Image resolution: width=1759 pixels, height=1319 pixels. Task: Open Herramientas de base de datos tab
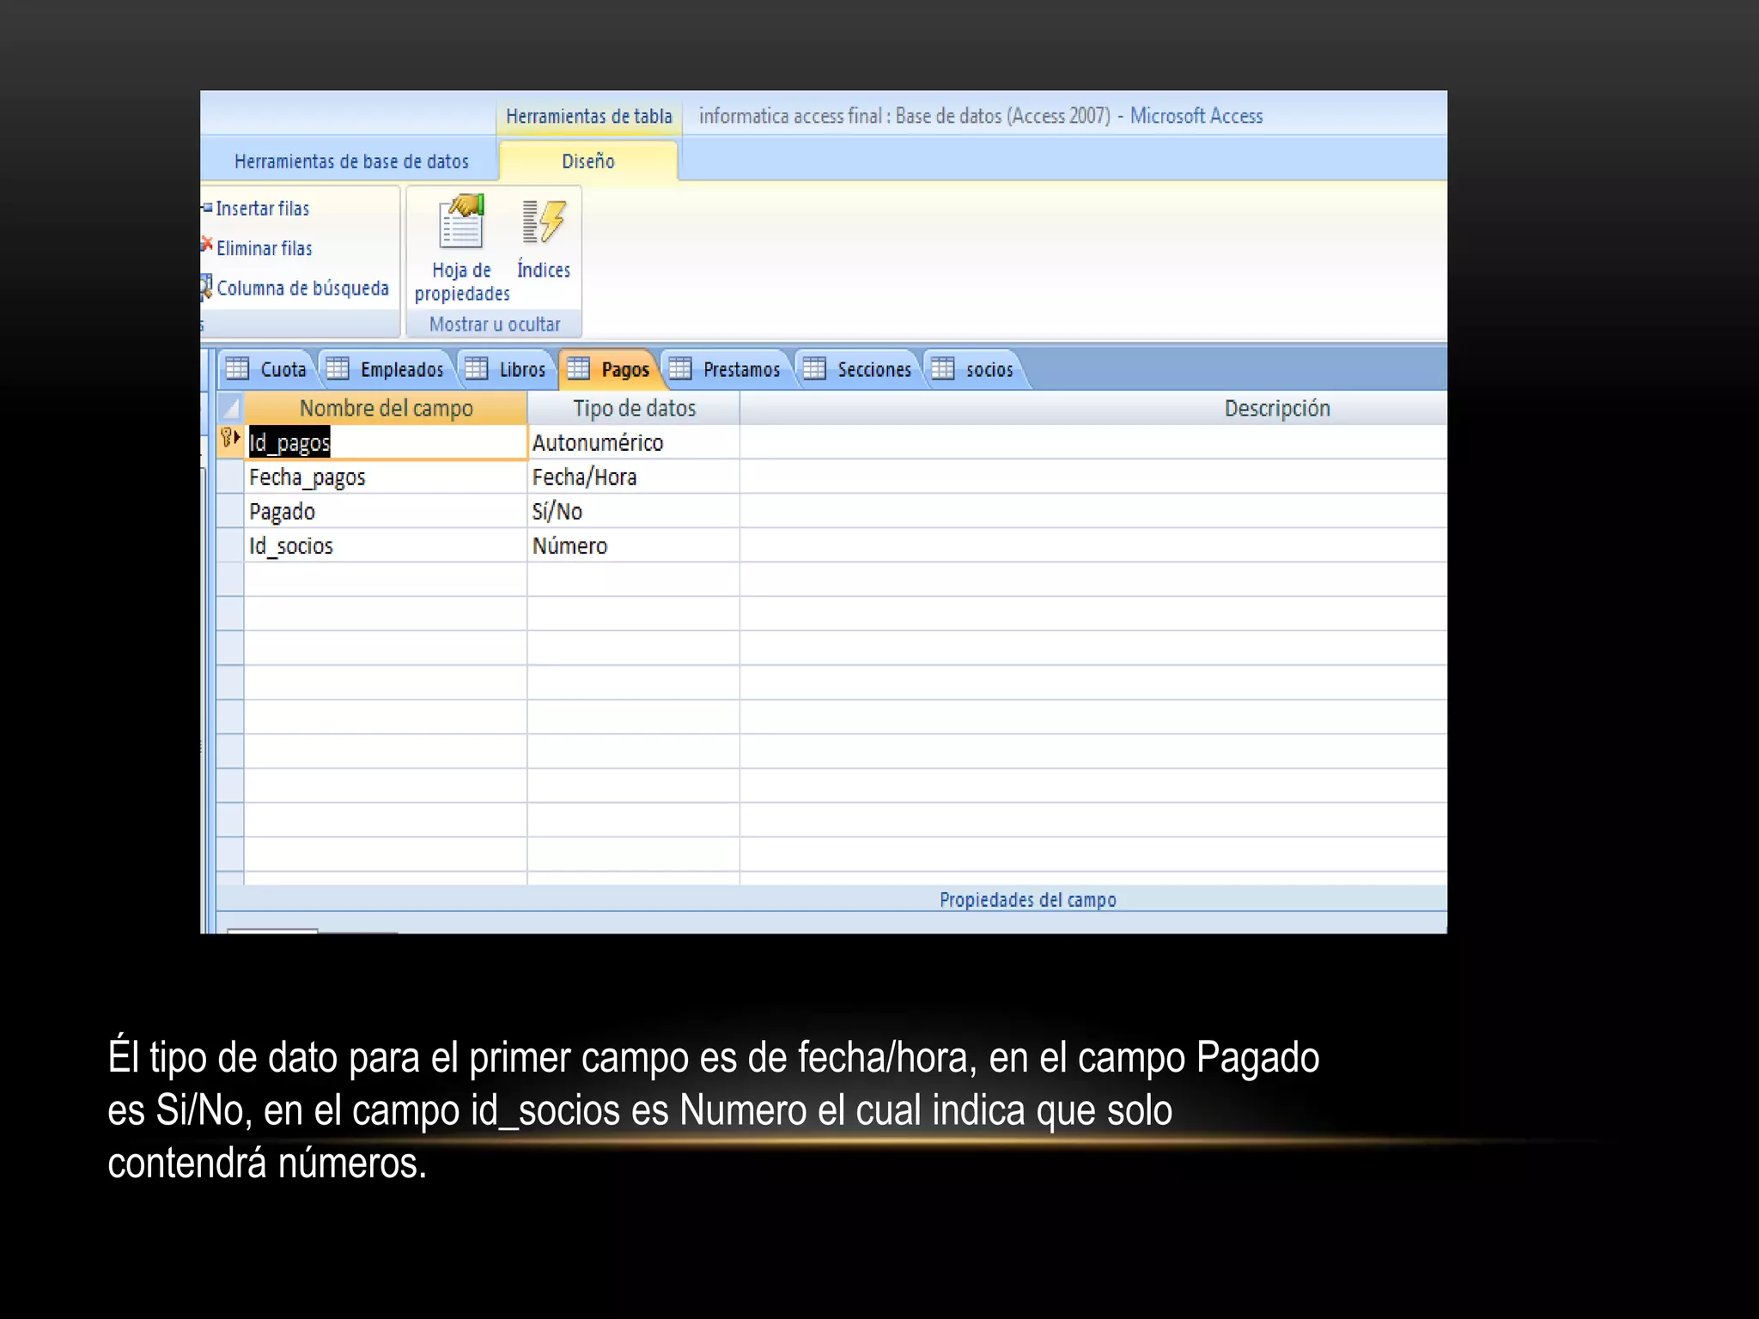351,161
